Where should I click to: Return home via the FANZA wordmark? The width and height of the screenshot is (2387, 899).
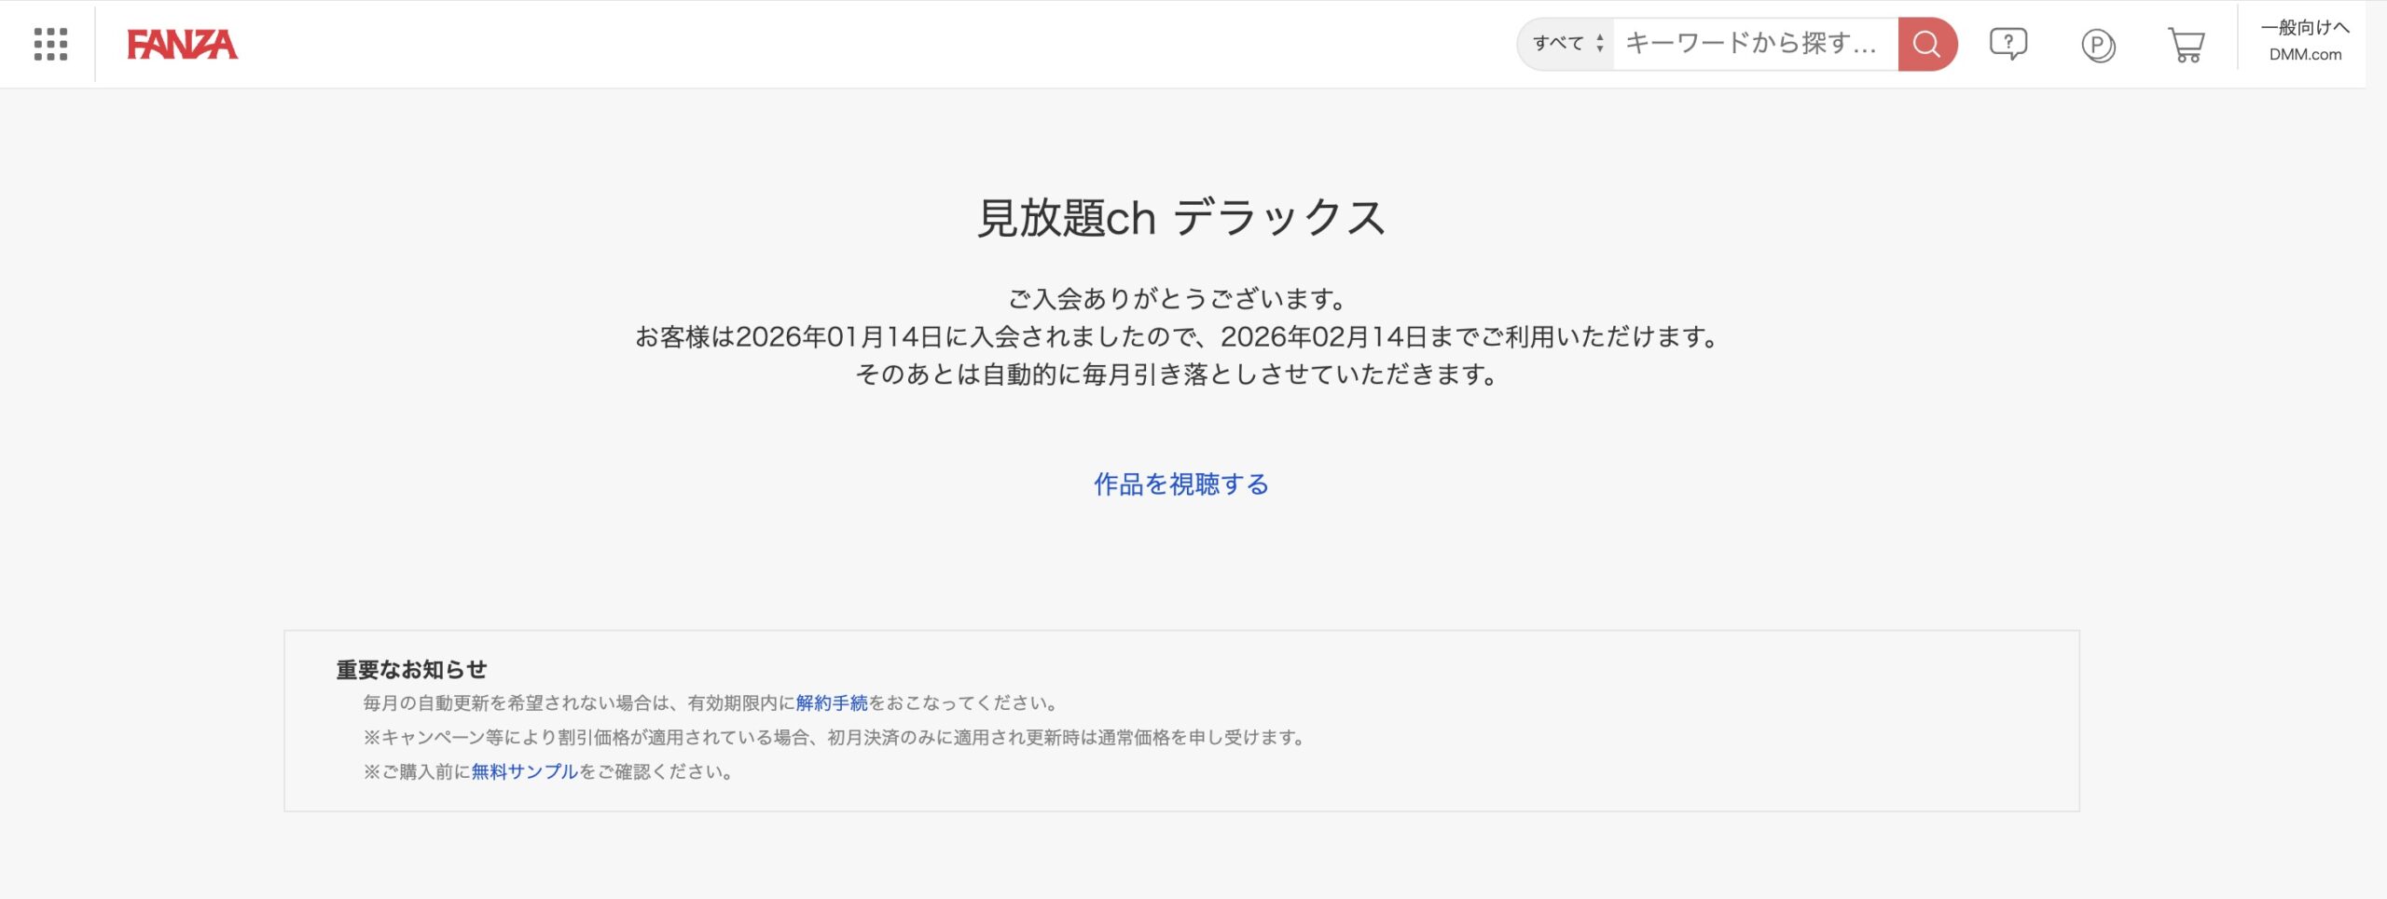coord(183,42)
